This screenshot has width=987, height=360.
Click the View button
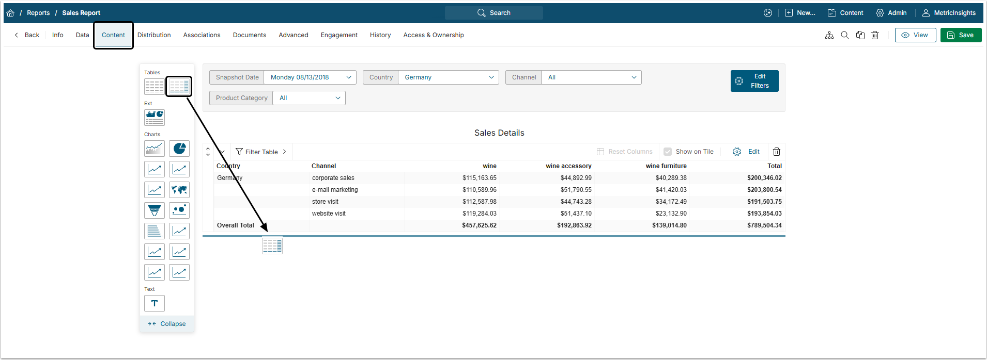click(915, 35)
